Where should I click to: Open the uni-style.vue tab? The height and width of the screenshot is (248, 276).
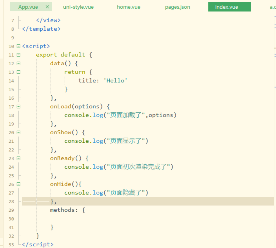78,7
